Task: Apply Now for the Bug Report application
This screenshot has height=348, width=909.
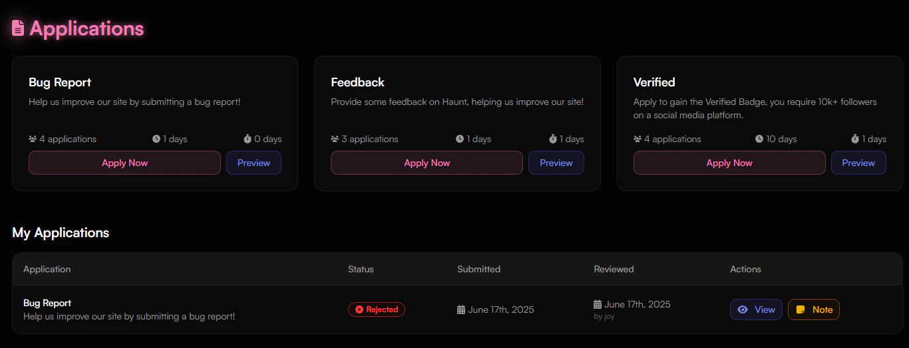Action: [124, 163]
